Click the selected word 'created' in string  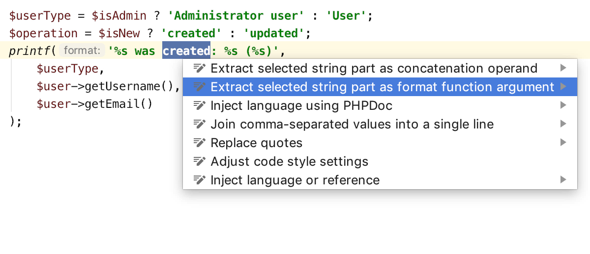(186, 51)
